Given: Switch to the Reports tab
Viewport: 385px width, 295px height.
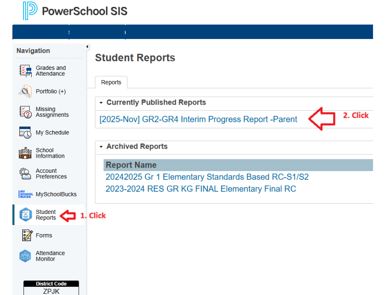Looking at the screenshot, I should [x=111, y=82].
